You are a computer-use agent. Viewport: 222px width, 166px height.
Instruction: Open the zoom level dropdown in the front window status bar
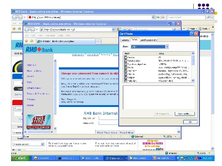pyautogui.click(x=175, y=136)
